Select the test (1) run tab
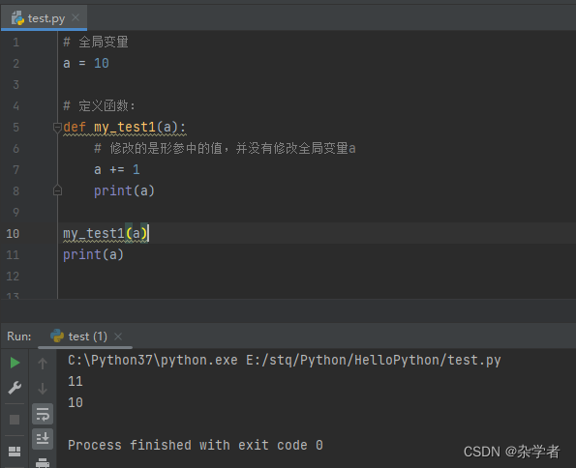The image size is (576, 468). pyautogui.click(x=85, y=336)
